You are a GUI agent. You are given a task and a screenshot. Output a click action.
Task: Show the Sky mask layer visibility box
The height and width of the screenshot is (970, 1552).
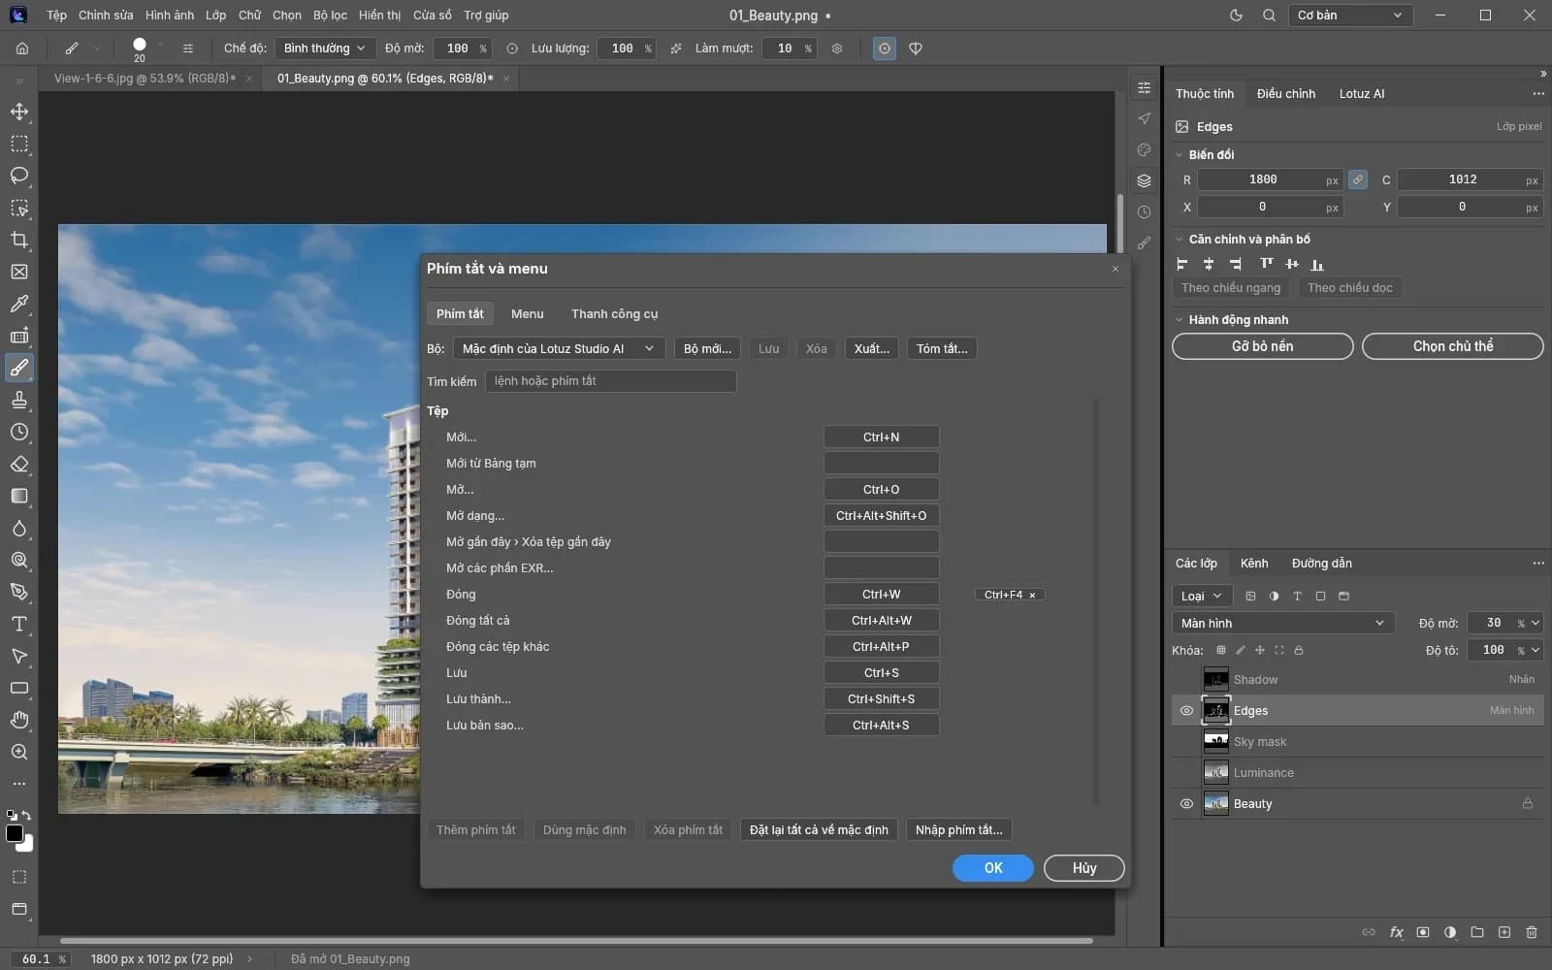pos(1186,742)
